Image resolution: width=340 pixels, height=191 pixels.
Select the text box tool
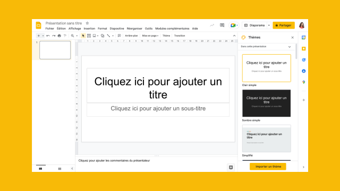click(89, 36)
